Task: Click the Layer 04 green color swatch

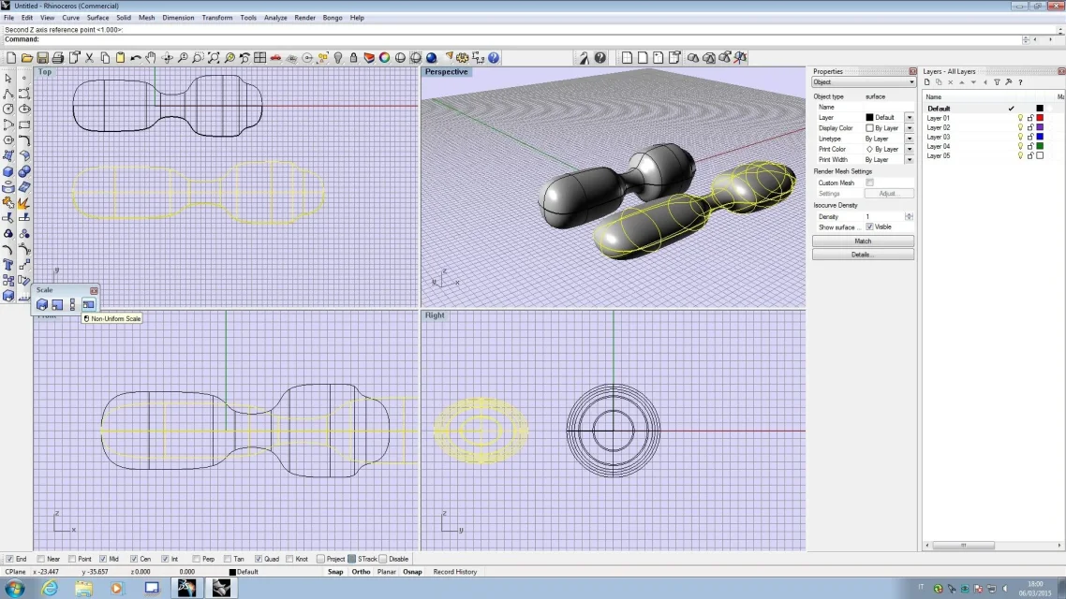Action: pos(1040,147)
